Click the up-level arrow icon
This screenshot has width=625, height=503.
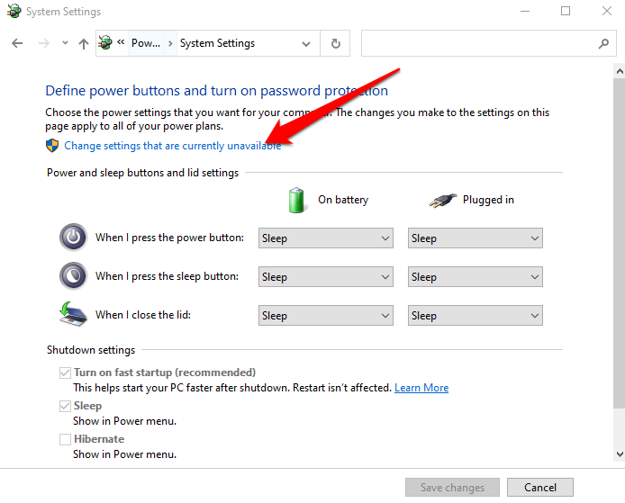(84, 43)
